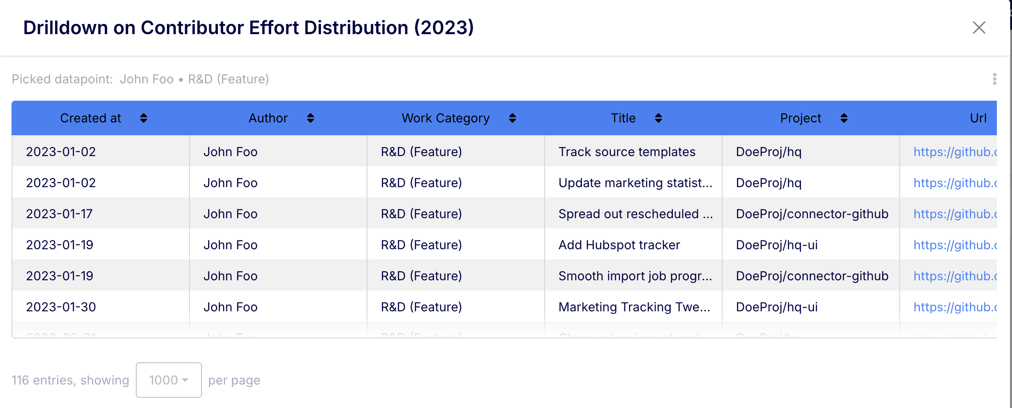1012x408 pixels.
Task: Close the Drilldown dialog
Action: tap(979, 27)
